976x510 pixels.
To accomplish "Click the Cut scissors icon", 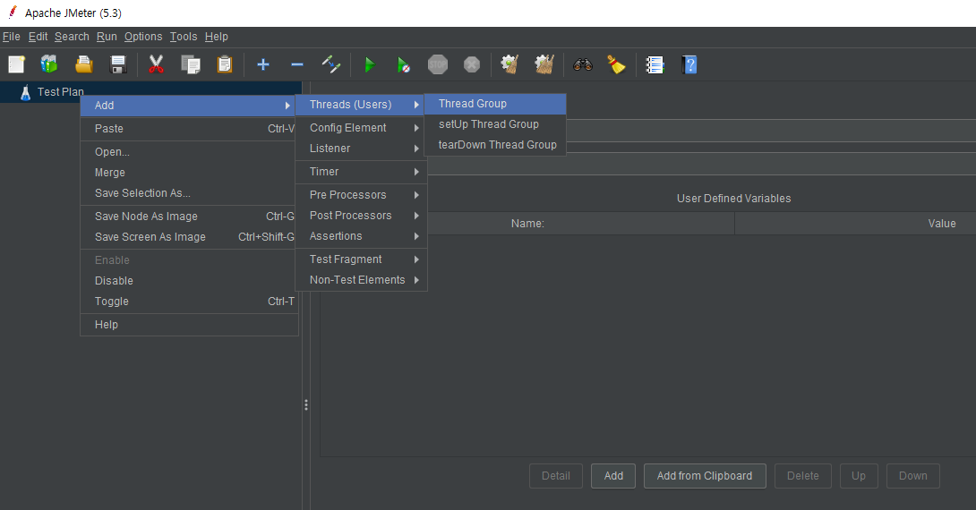I will pyautogui.click(x=156, y=64).
